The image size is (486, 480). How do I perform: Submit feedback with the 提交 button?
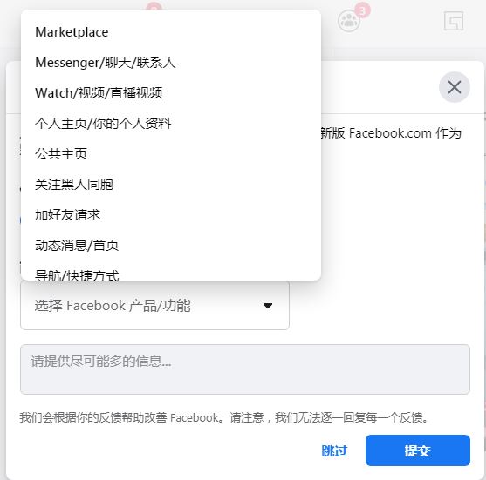click(417, 450)
